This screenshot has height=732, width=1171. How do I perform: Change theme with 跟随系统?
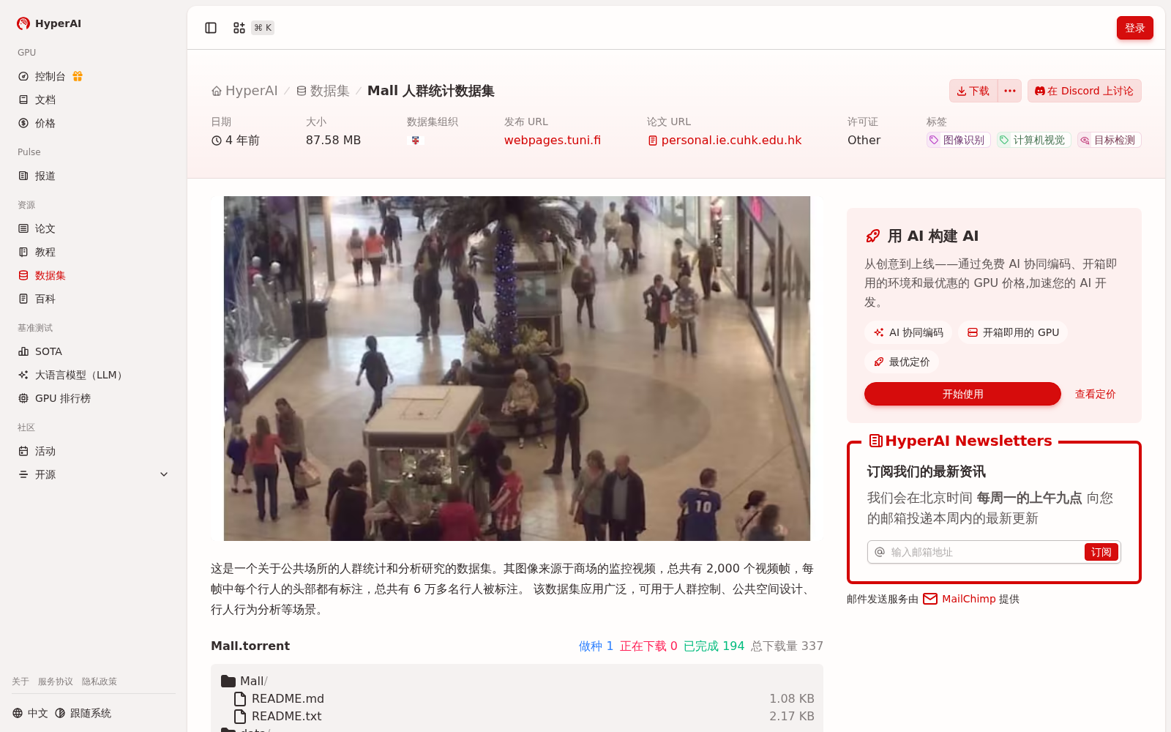[83, 713]
